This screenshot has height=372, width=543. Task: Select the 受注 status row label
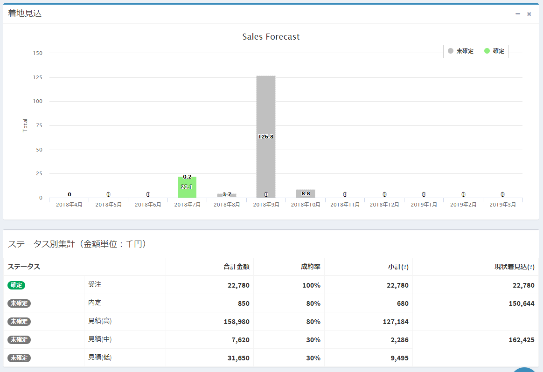pyautogui.click(x=95, y=284)
